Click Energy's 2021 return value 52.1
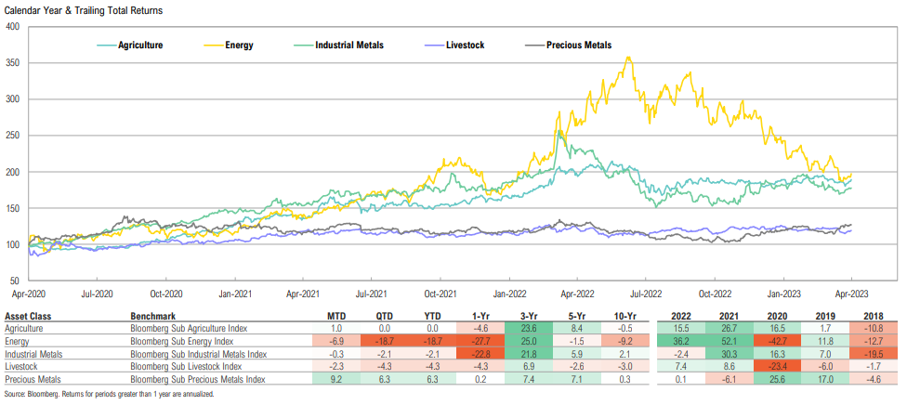The height and width of the screenshot is (405, 907). click(x=729, y=341)
